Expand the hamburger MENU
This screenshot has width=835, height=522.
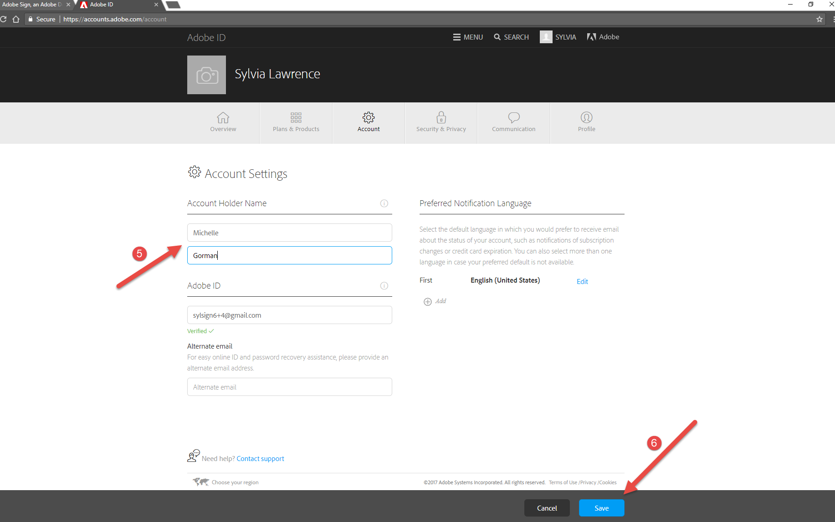click(467, 37)
